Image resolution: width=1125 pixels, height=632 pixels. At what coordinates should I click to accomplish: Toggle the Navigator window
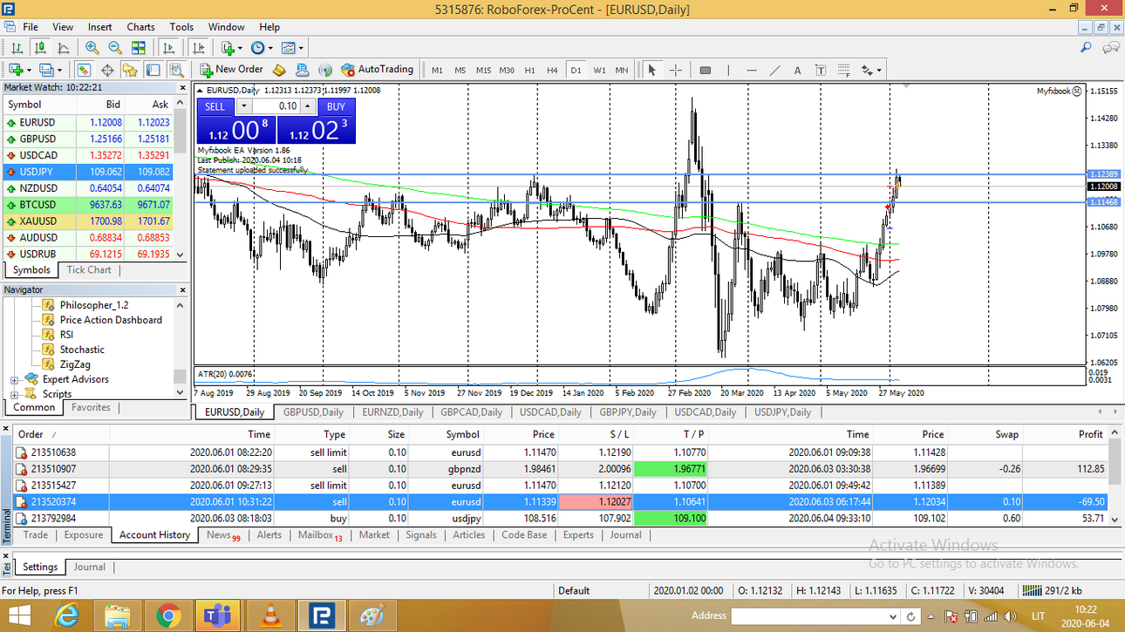[x=130, y=70]
